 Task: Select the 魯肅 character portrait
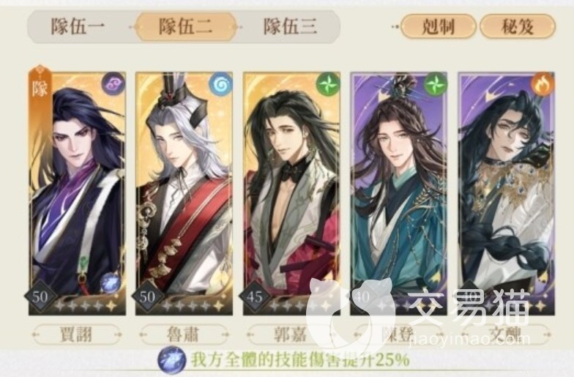(x=184, y=193)
